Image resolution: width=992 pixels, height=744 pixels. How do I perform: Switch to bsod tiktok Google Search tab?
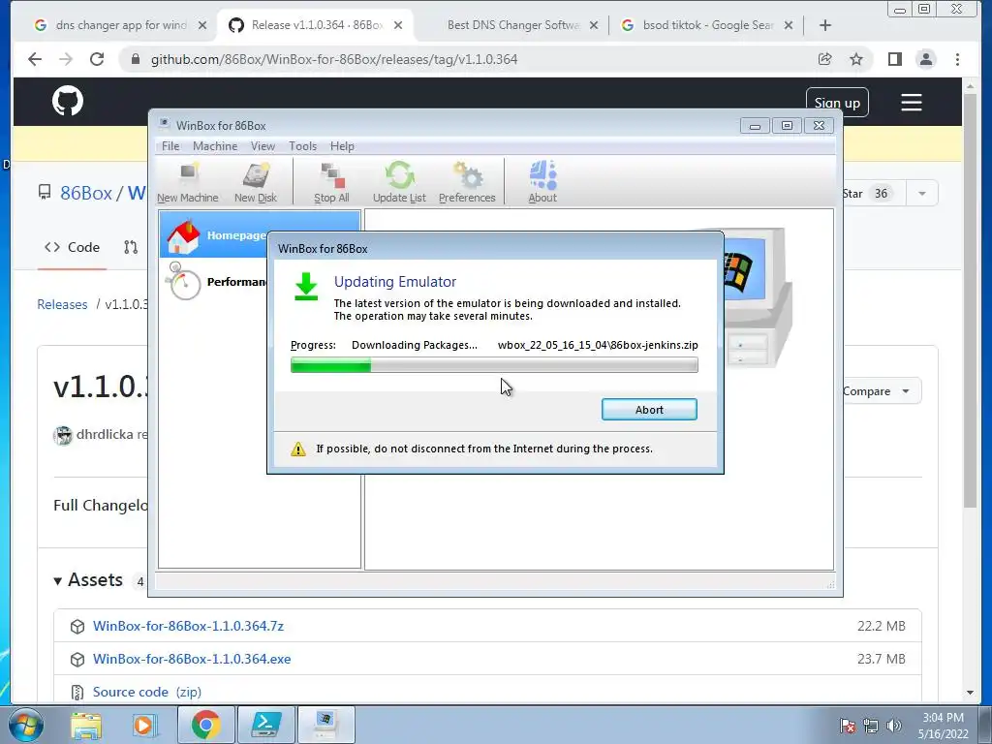click(707, 25)
